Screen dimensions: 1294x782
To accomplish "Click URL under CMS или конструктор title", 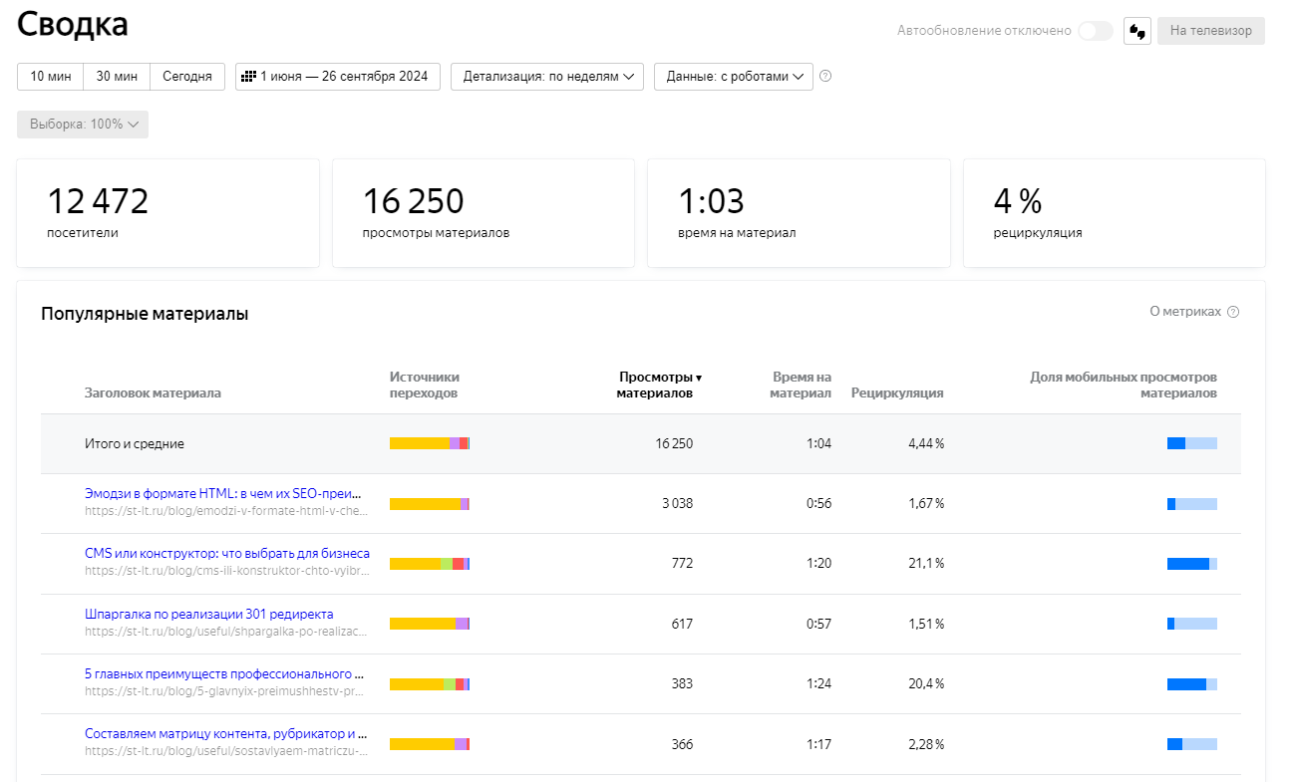I will click(x=226, y=572).
